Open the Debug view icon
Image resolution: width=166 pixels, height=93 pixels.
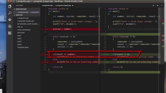[x=10, y=26]
